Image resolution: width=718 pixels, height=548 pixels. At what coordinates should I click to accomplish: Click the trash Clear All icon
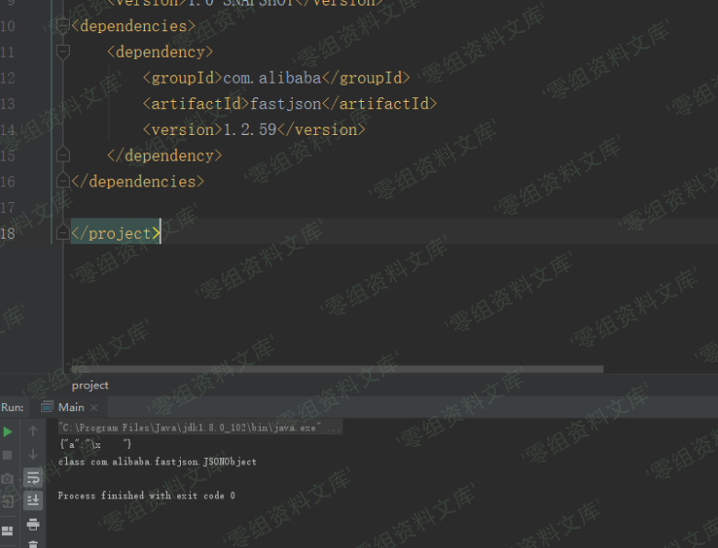(x=33, y=543)
